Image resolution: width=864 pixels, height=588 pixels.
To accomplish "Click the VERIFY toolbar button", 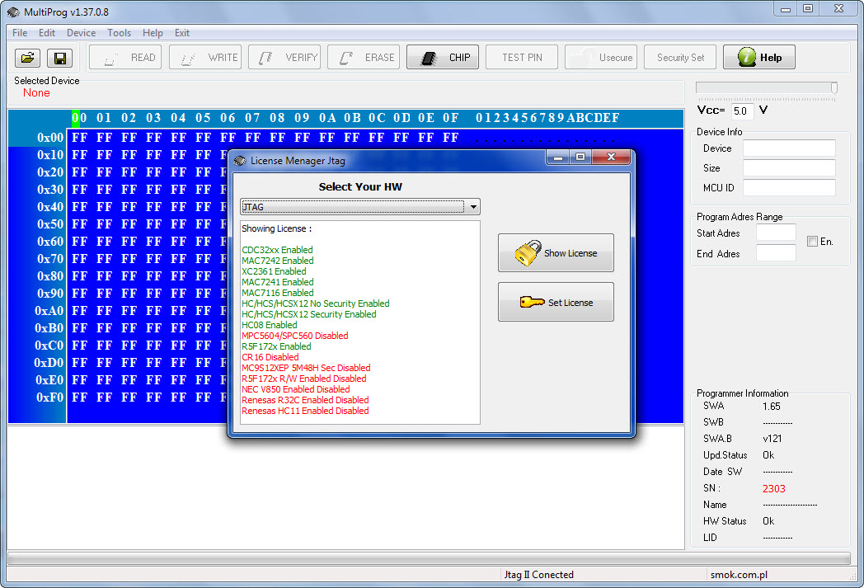I will pos(284,57).
